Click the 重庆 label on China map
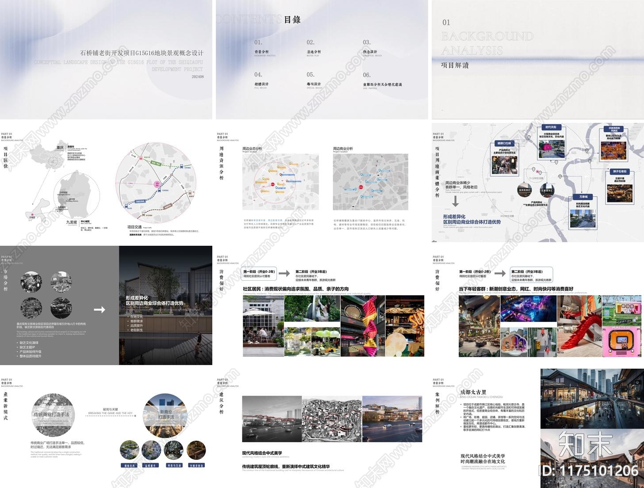Viewport: 644px width, 488px height. pyautogui.click(x=60, y=148)
